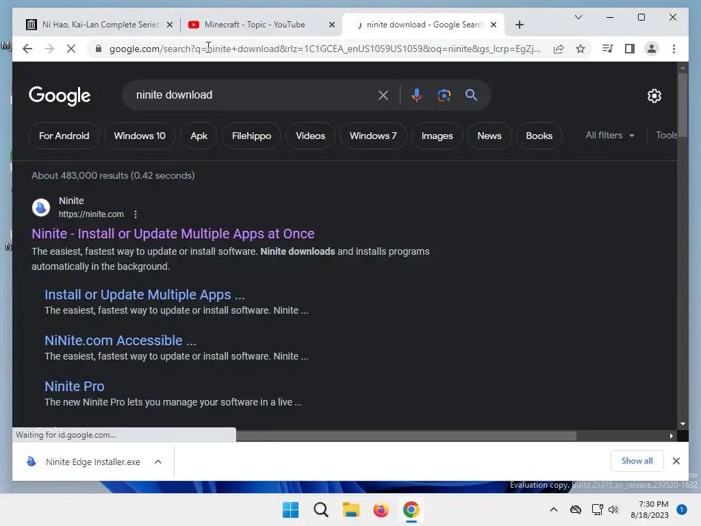Close the Ni Hao, Kai-Lan tab
701x526 pixels.
coord(170,25)
